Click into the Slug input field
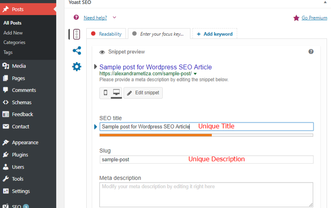The image size is (331, 208). coord(206,159)
